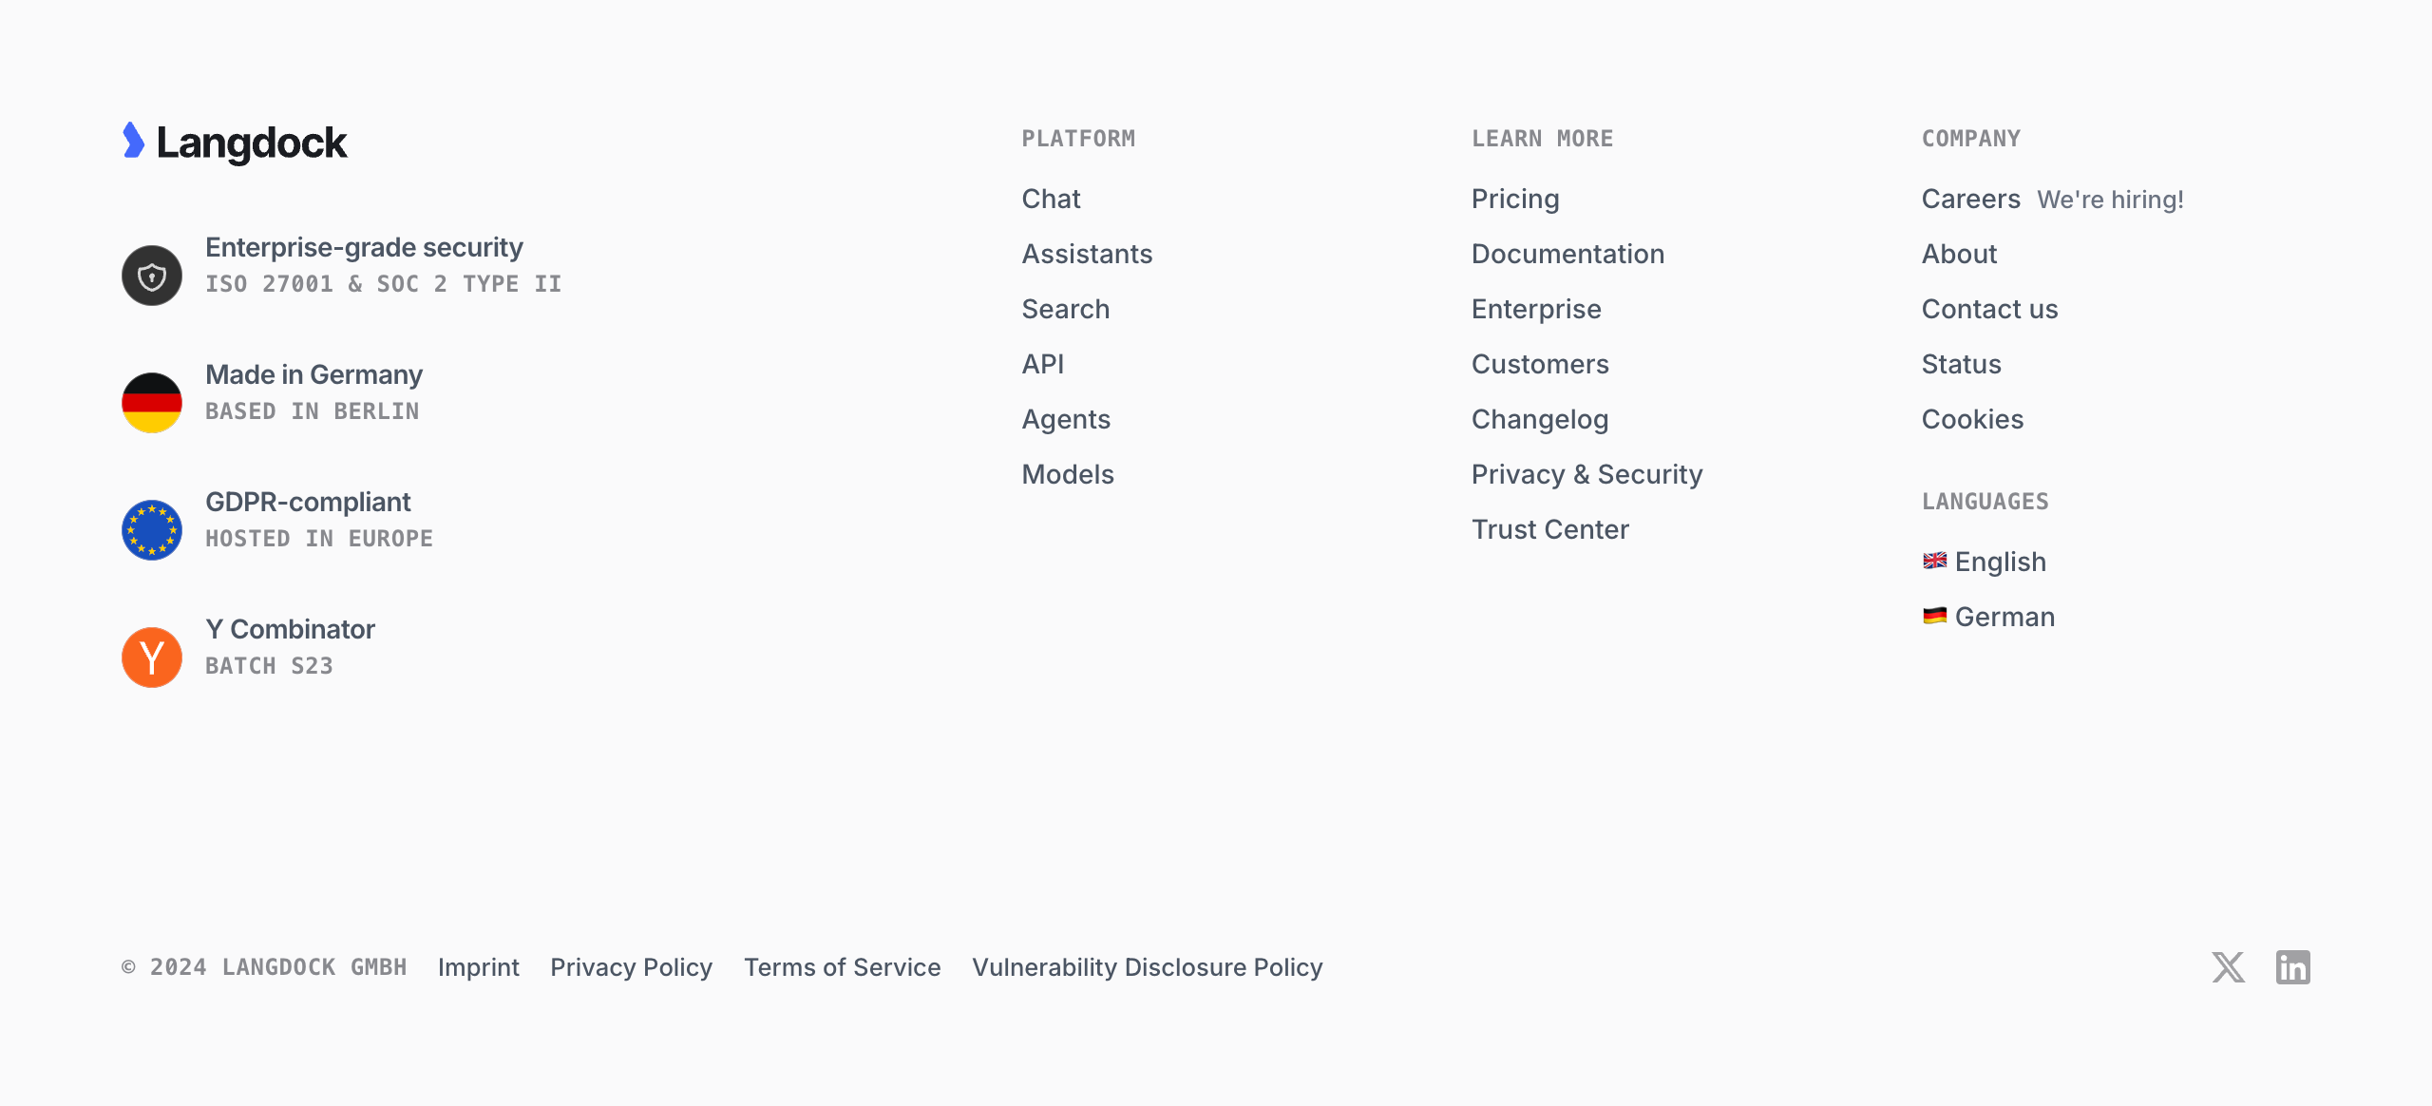Visit the Trust Center link
2432x1106 pixels.
point(1549,529)
